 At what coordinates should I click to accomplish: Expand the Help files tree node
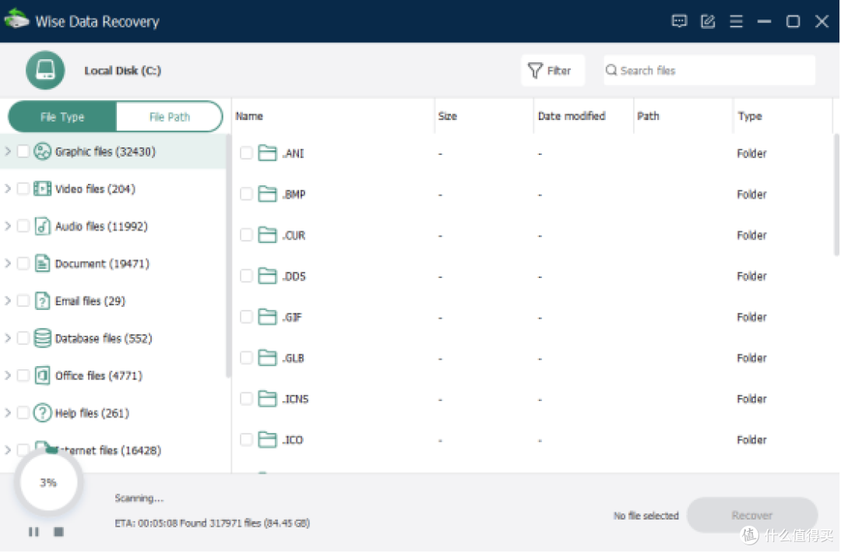click(8, 413)
